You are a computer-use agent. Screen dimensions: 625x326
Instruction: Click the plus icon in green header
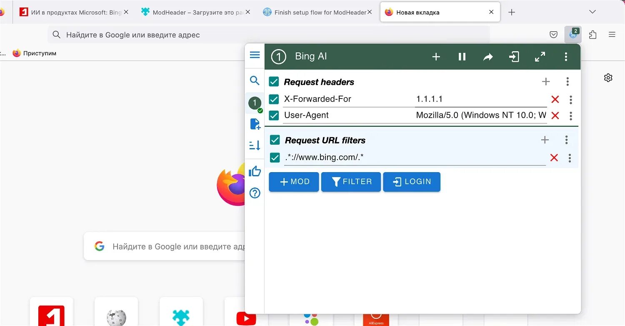pos(436,57)
